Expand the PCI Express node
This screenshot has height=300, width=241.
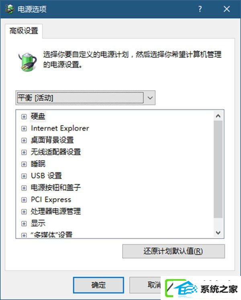point(24,200)
